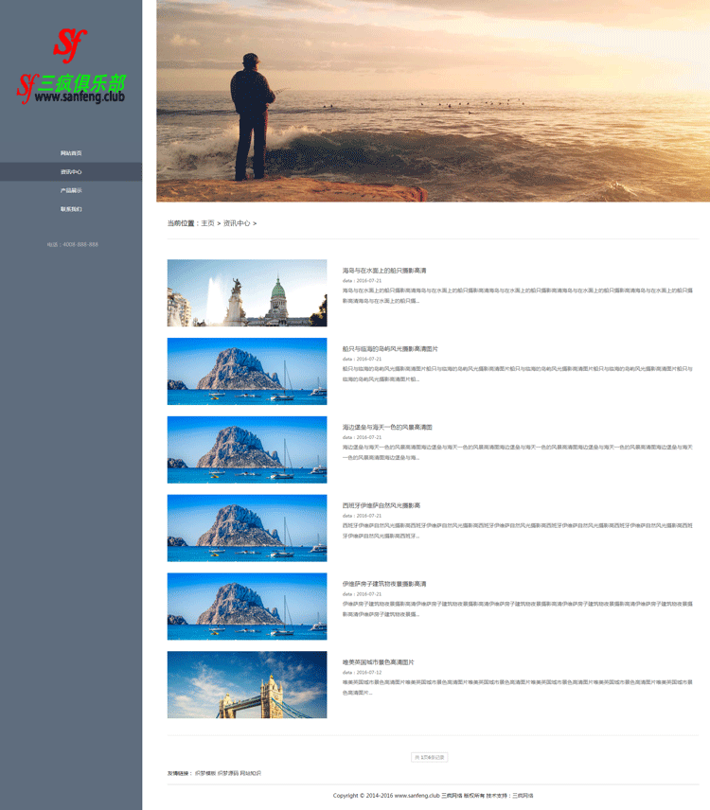Click the 2016-07-12 date of the last article
Screen dimensions: 710x810
pyautogui.click(x=369, y=673)
